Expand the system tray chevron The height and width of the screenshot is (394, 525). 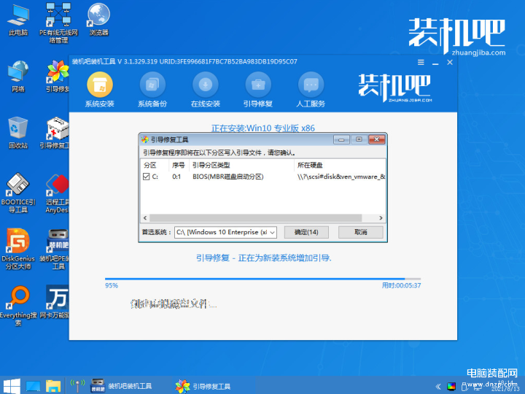438,387
